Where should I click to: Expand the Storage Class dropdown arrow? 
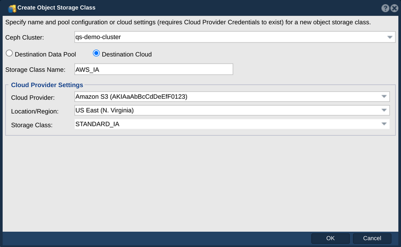tap(384, 124)
